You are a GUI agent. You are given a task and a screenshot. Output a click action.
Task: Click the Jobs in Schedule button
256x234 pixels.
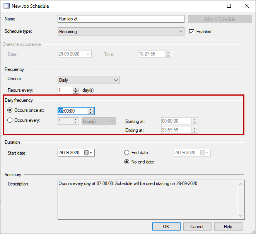(220, 19)
